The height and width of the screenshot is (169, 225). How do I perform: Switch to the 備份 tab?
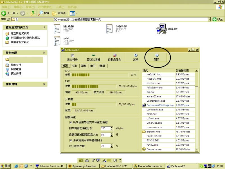93,66
